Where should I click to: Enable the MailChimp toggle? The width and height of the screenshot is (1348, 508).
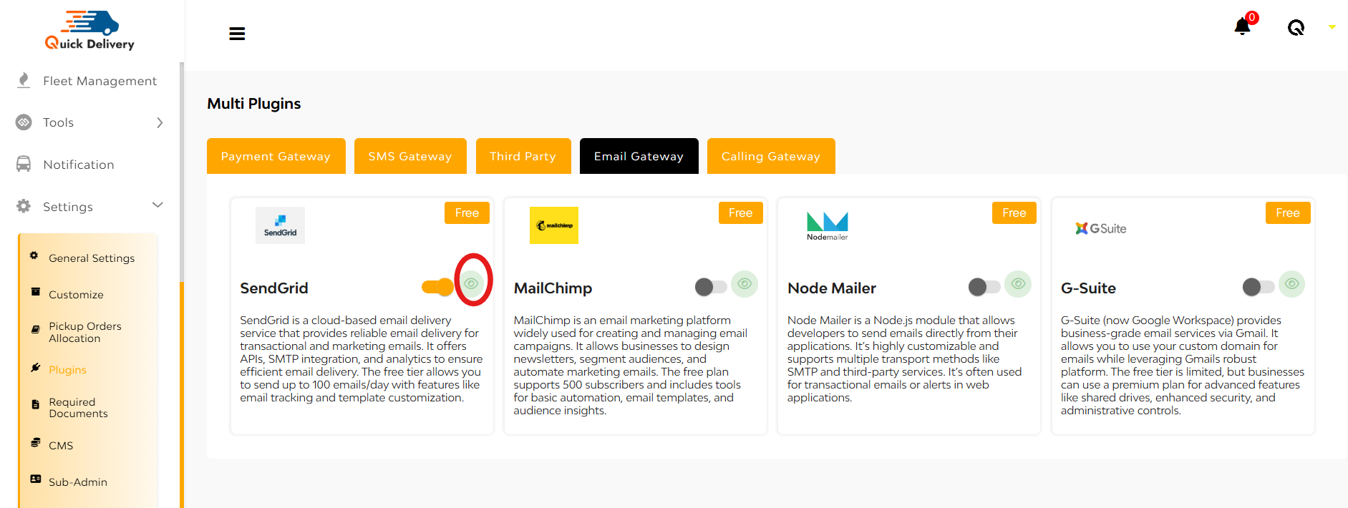711,287
